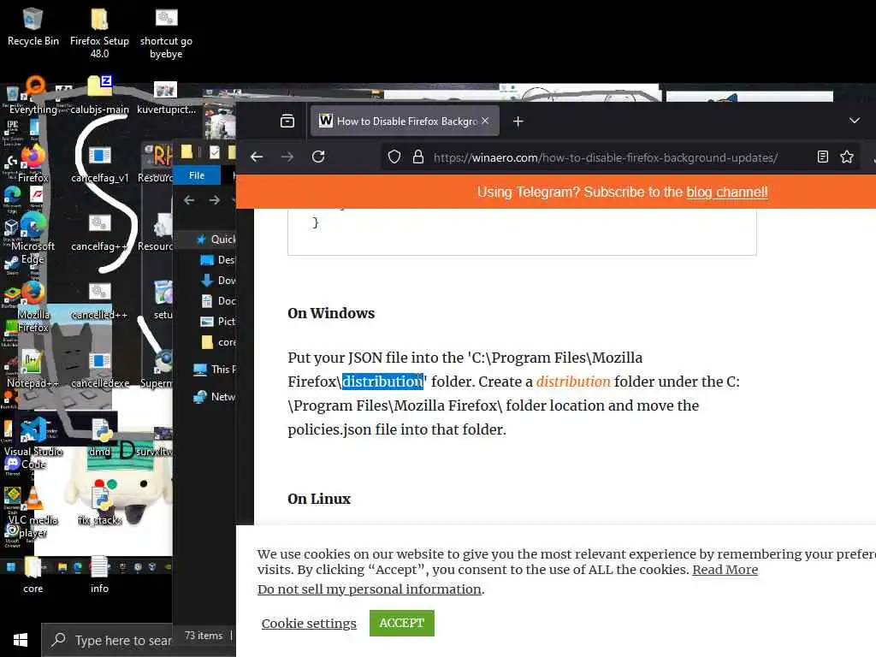Open the cancelled++ desktop icon
Screen dimensions: 876x657
pos(99,300)
